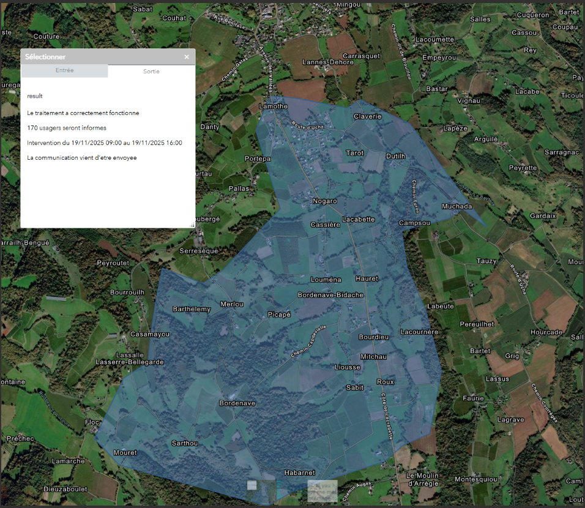Click the Sarthou label in the selected area

pyautogui.click(x=184, y=443)
